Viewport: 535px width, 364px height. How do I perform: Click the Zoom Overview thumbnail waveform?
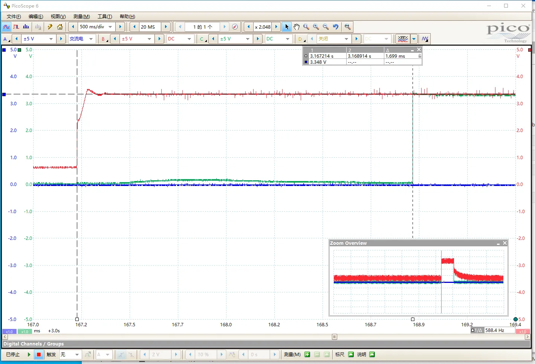click(x=419, y=281)
